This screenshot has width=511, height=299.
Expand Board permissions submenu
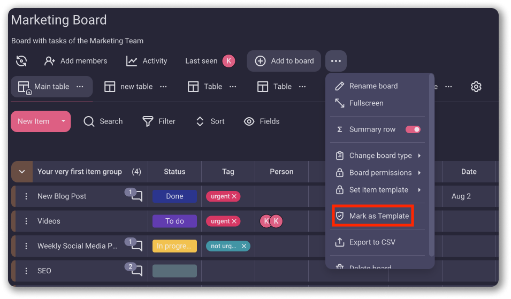380,173
